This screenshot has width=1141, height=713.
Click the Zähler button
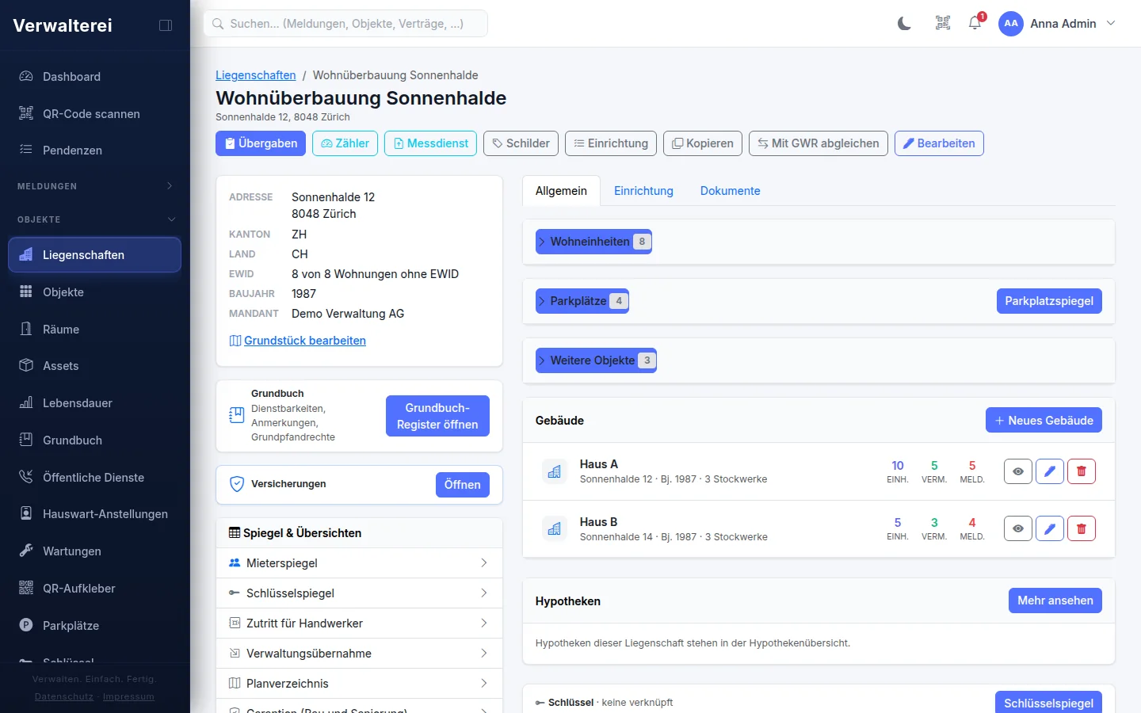pyautogui.click(x=345, y=143)
